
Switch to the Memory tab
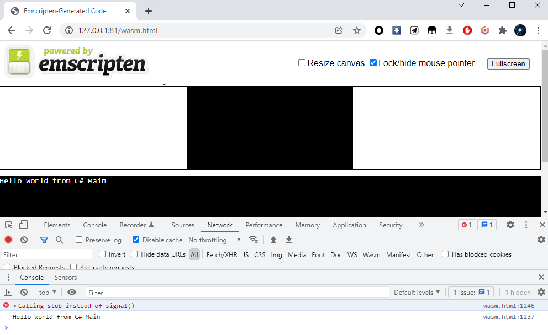pyautogui.click(x=308, y=225)
